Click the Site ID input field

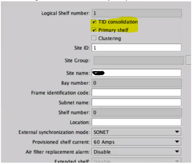pos(137,48)
